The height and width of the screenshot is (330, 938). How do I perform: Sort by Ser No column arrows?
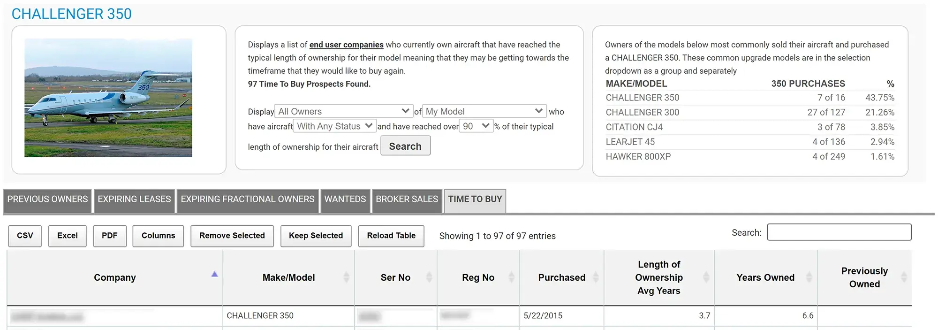click(429, 277)
